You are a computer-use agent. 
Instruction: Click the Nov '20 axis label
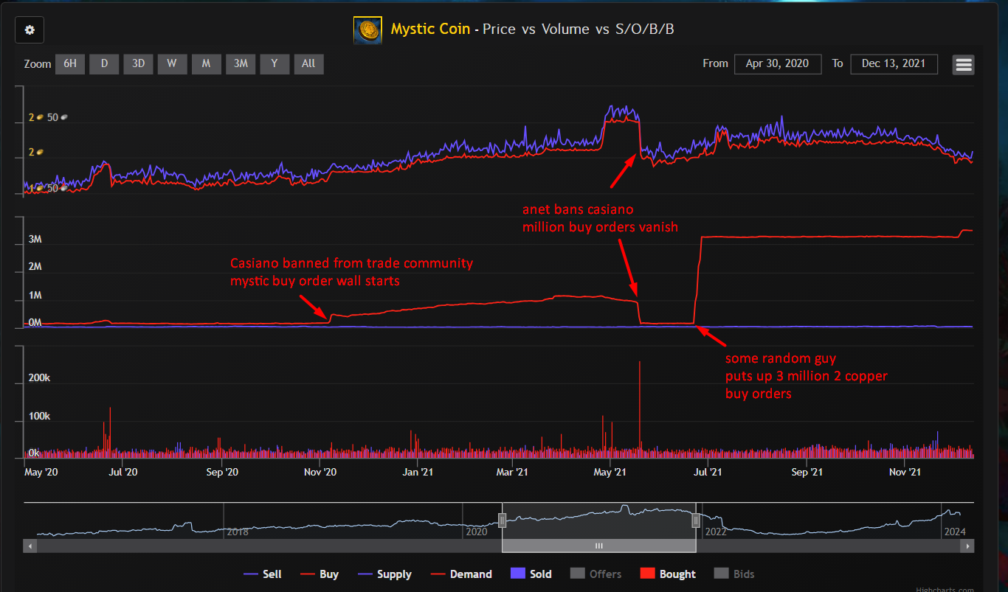click(x=320, y=472)
